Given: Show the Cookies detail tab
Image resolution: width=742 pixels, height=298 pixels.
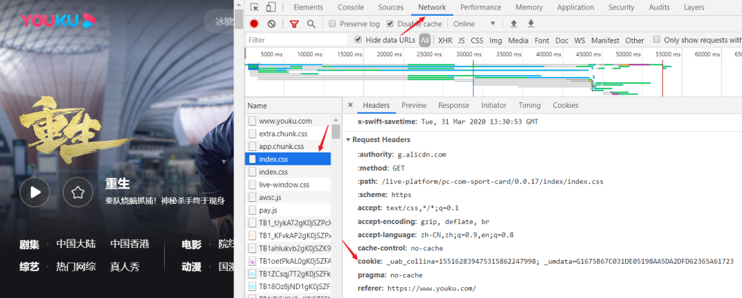Looking at the screenshot, I should tap(565, 105).
